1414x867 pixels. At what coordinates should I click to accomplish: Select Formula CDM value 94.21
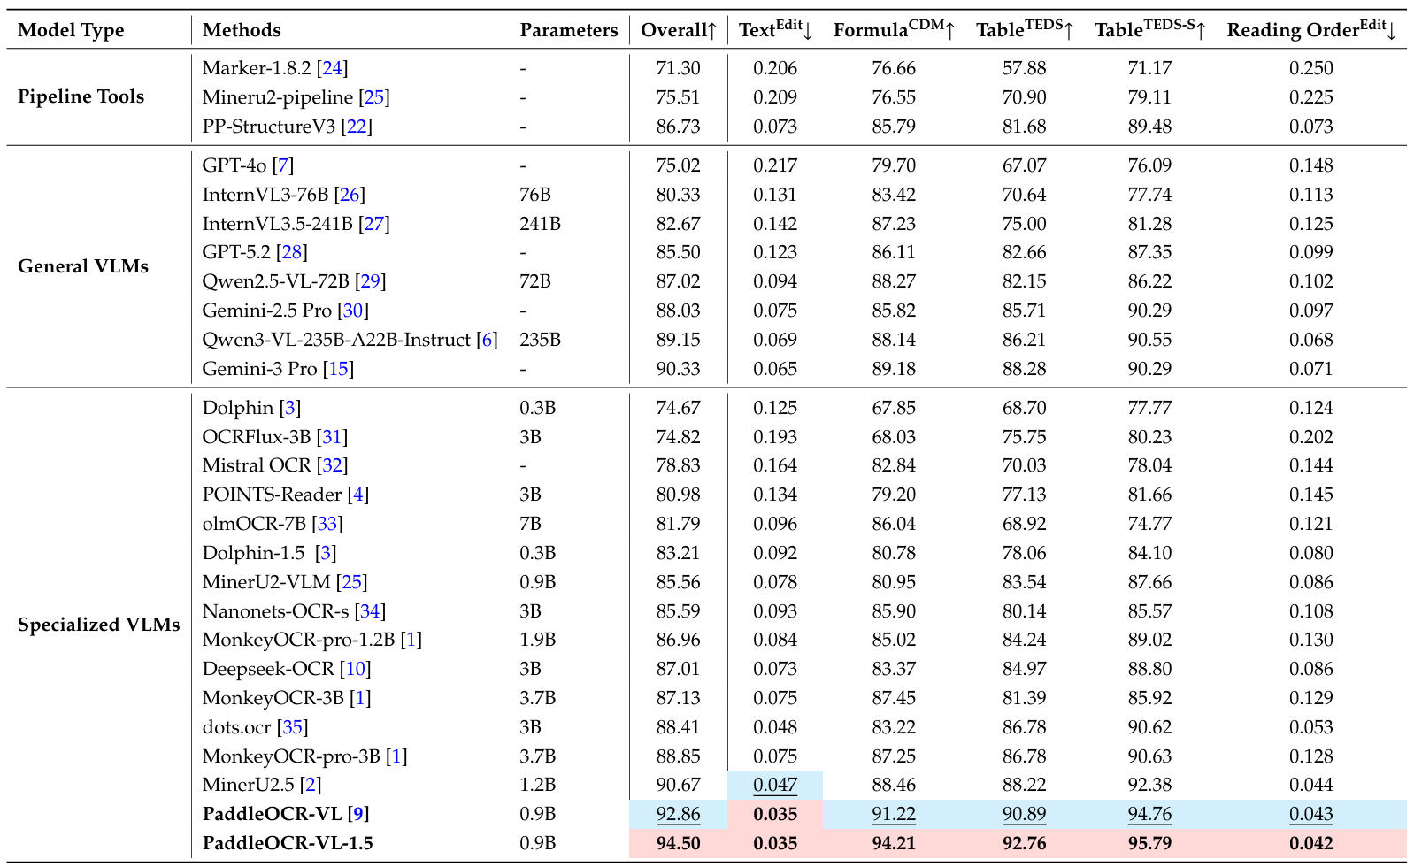[x=894, y=843]
